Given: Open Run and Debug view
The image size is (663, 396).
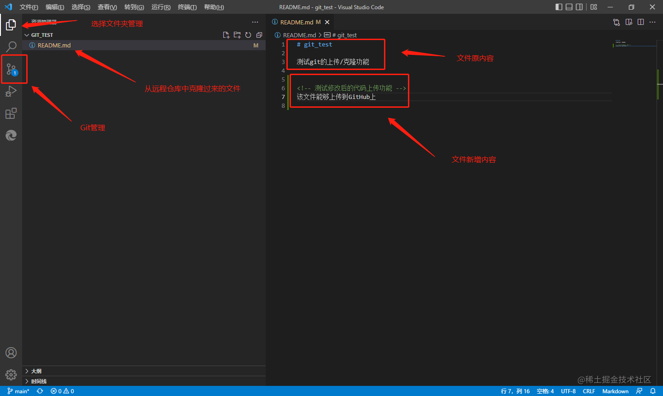Looking at the screenshot, I should point(11,91).
